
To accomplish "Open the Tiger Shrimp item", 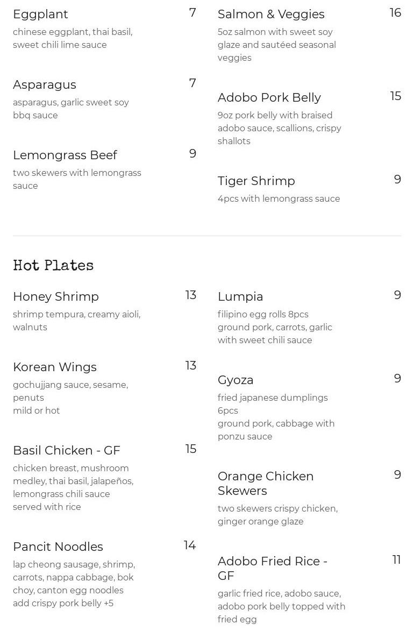I will coord(256,181).
